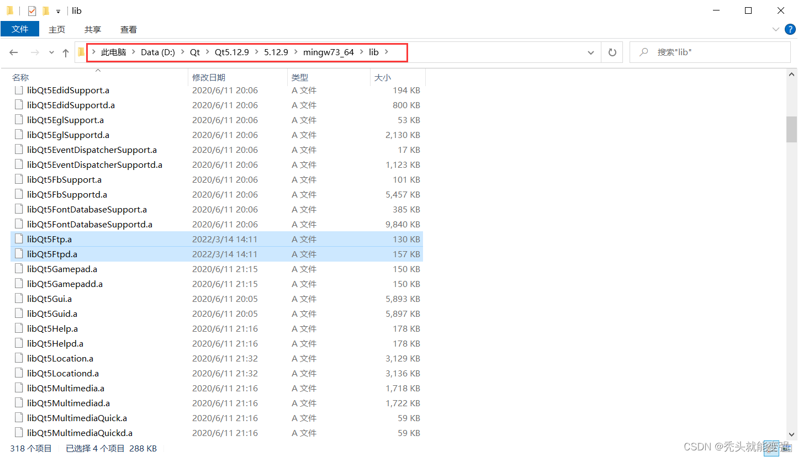Click 5.12.9 in the breadcrumb path
Screen dimensions: 798x457
(276, 52)
